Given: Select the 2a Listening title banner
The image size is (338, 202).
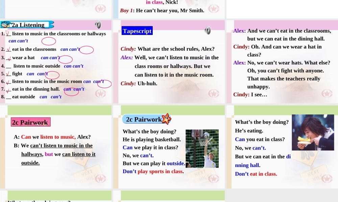Looking at the screenshot, I should pyautogui.click(x=27, y=25).
